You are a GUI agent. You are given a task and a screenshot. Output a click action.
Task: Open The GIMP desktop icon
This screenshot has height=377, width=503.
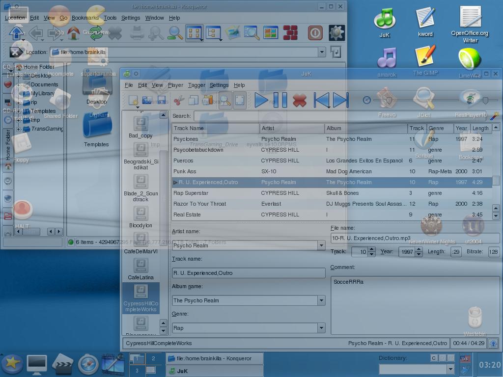425,60
